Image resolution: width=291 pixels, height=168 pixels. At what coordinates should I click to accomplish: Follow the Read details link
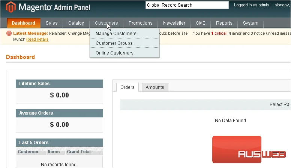(37, 39)
